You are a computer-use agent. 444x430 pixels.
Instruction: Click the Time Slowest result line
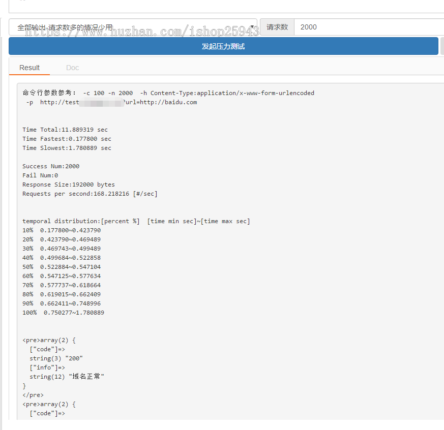click(x=67, y=148)
